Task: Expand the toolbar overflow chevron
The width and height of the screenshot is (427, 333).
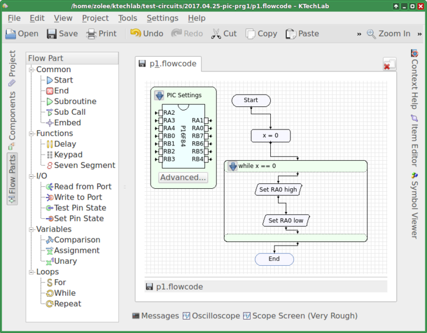Action: coord(359,34)
